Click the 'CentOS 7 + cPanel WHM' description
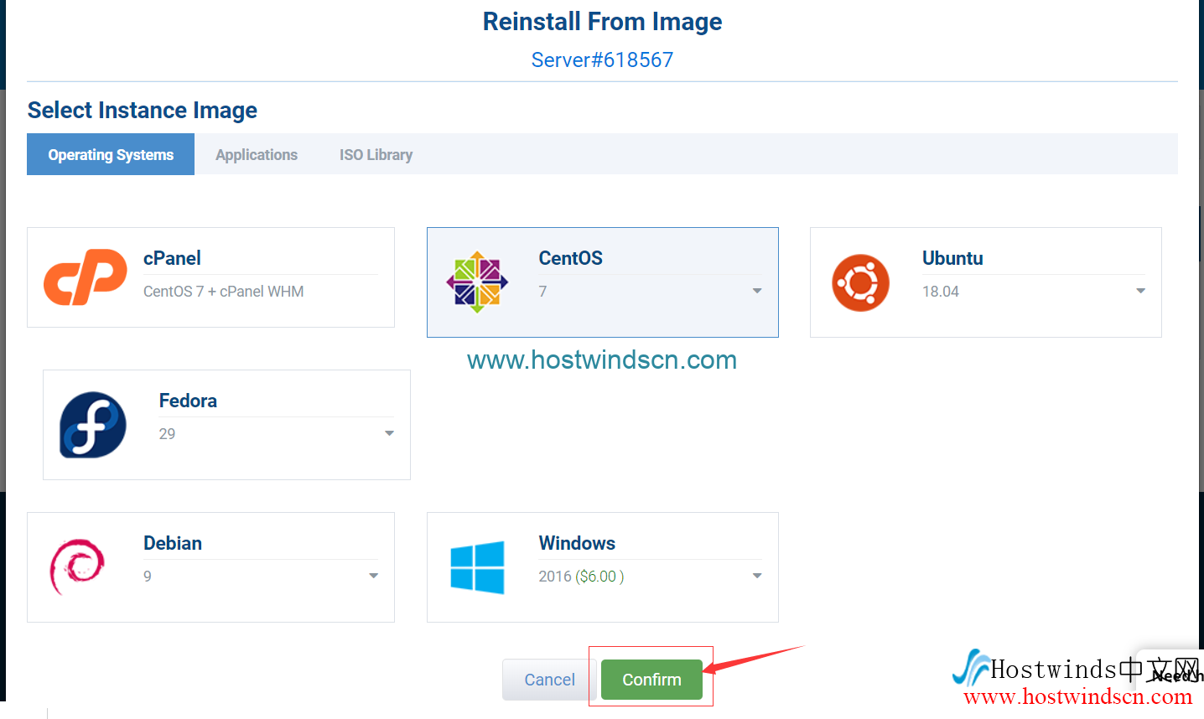Screen dimensions: 1204x719 [x=224, y=292]
